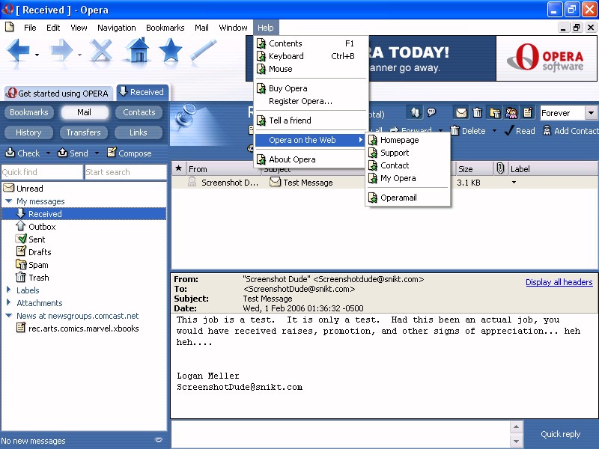Click the Send mail button
Viewport: 599px width, 449px height.
[73, 153]
